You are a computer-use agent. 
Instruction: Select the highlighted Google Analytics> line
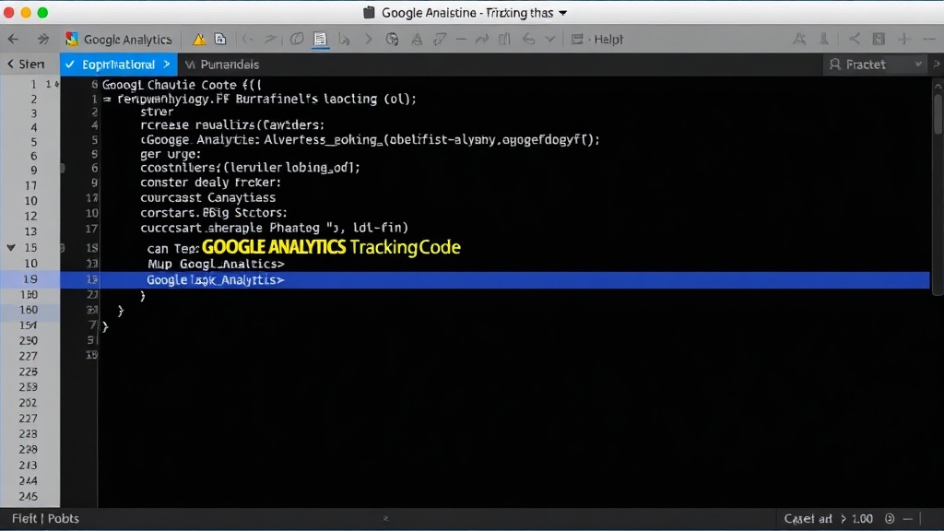(495, 280)
